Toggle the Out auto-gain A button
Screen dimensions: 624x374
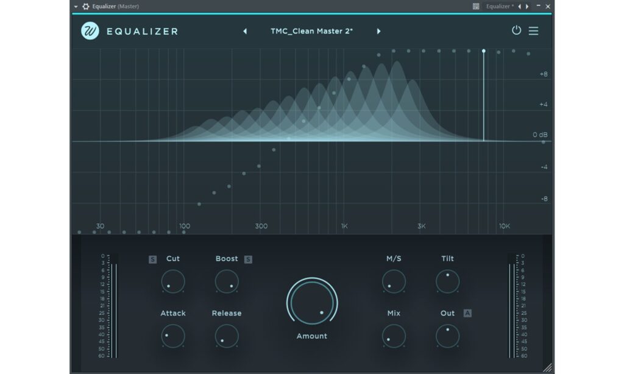tap(467, 313)
